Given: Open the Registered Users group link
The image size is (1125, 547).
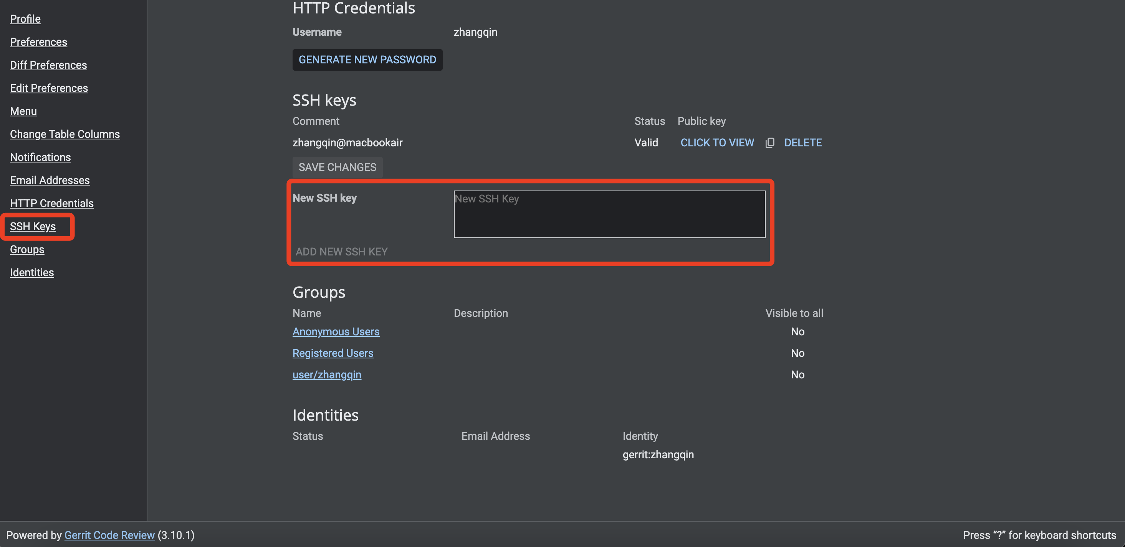Looking at the screenshot, I should 333,353.
